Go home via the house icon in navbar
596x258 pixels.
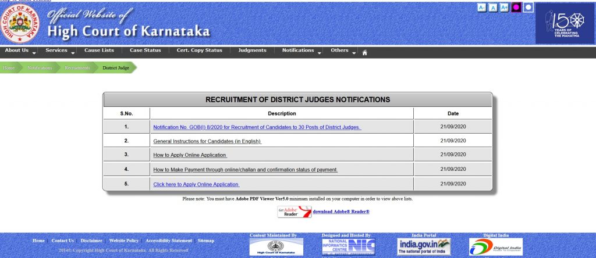[364, 53]
